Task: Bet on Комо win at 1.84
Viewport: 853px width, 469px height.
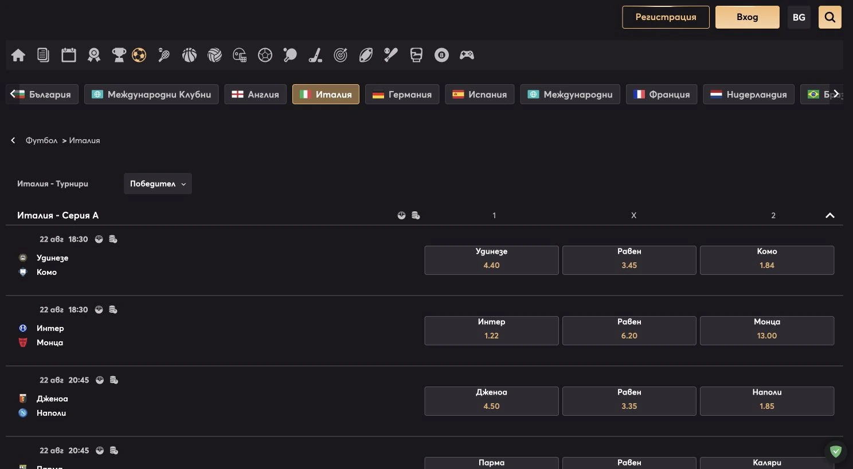Action: [767, 260]
